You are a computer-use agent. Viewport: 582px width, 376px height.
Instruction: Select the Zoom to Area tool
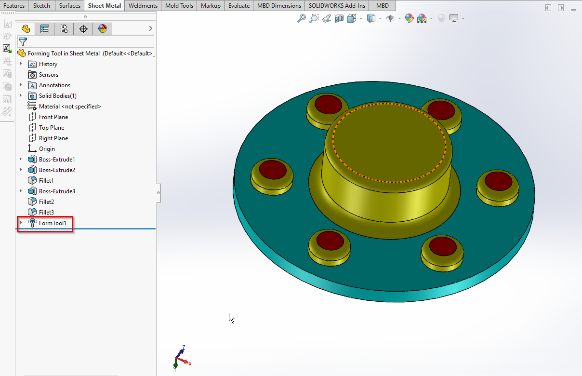point(314,19)
